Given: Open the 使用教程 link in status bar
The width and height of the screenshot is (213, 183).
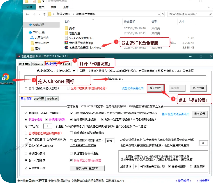Looking at the screenshot, I should pos(183,181).
